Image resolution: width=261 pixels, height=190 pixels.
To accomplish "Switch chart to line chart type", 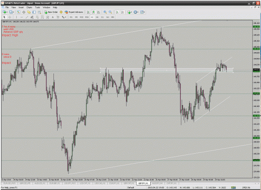I will click(99, 12).
